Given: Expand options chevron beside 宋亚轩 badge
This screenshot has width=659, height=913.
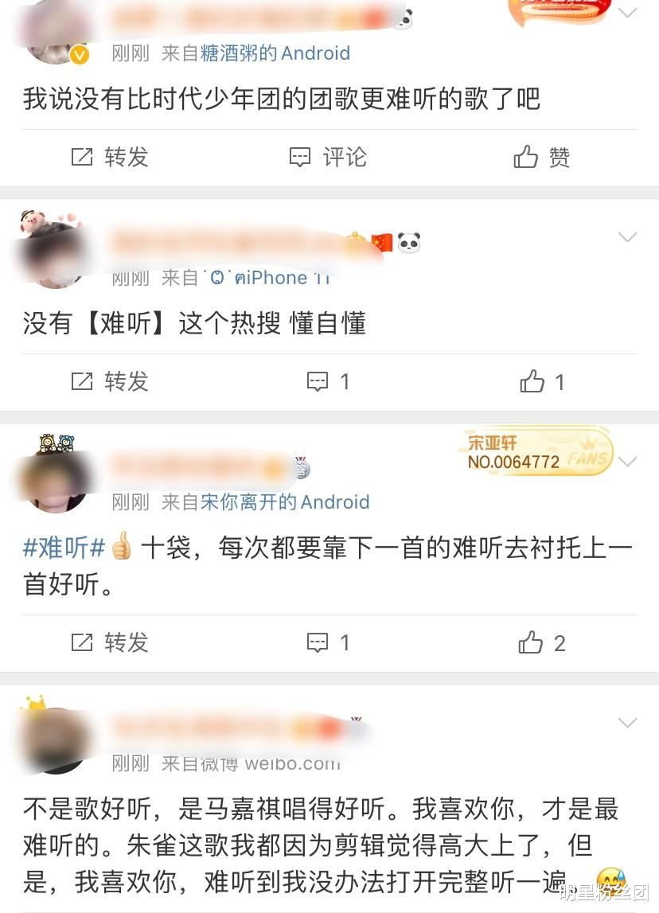Looking at the screenshot, I should tap(628, 462).
